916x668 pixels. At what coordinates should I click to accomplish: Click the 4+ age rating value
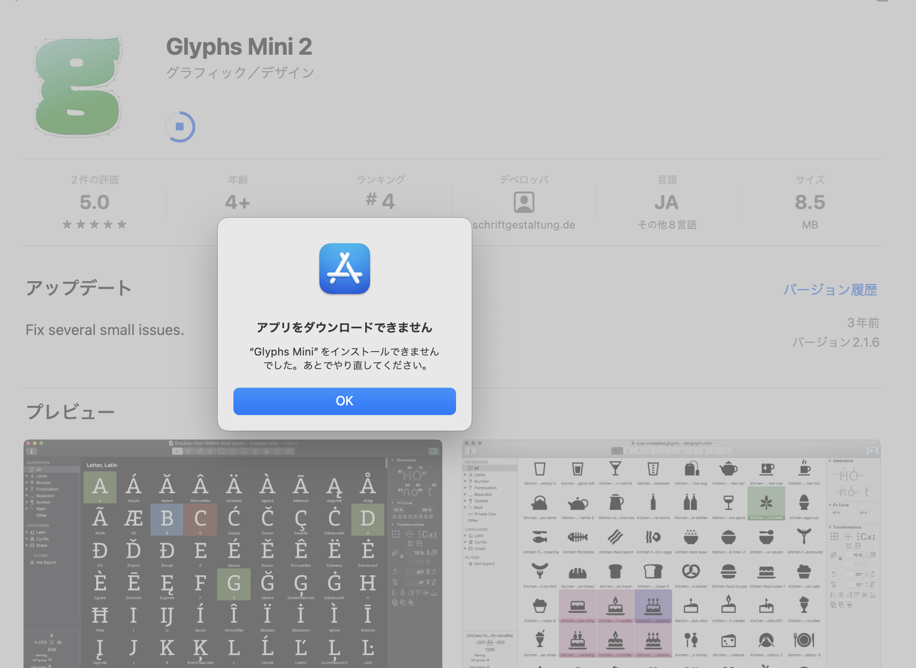click(x=238, y=202)
